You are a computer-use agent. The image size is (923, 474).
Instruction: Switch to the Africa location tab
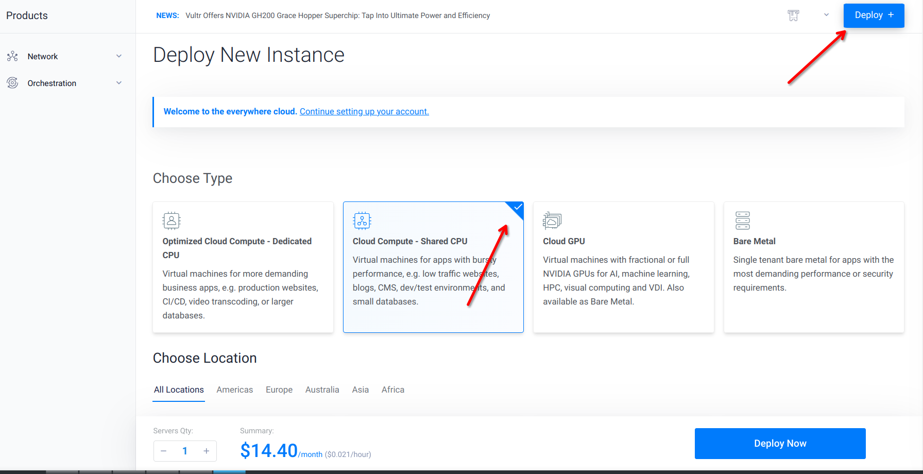click(393, 390)
